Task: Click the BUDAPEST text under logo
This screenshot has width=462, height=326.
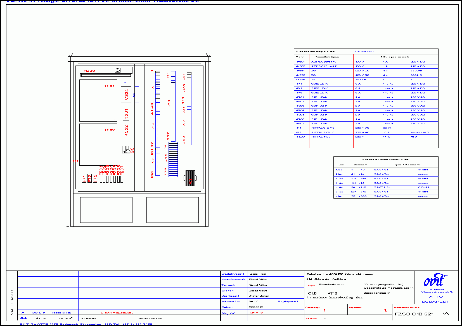Action: (435, 302)
